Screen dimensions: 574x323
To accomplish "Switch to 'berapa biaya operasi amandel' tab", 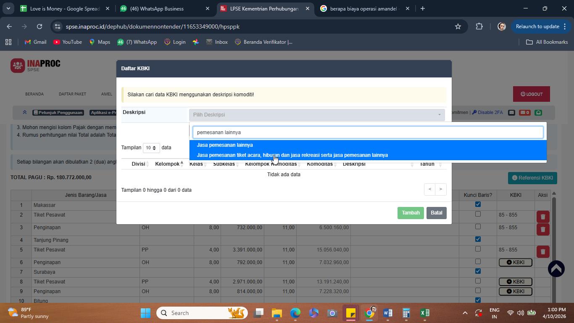I will tap(364, 8).
